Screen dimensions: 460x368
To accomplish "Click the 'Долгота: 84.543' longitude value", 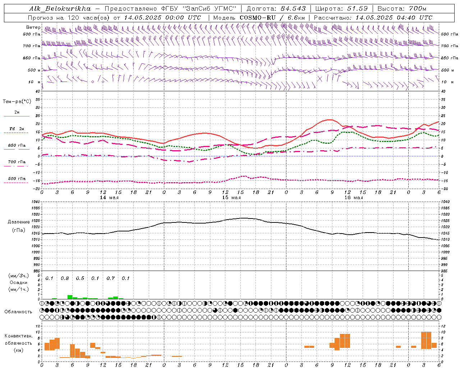I will coord(276,9).
